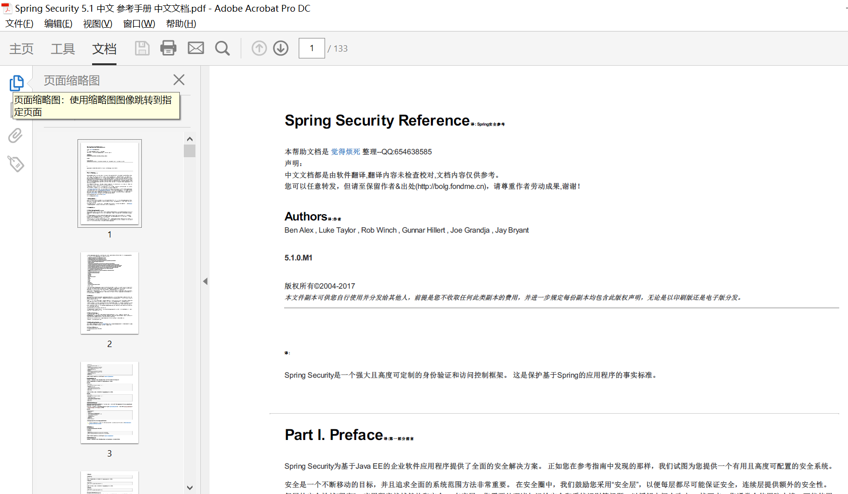Switch to the 工具 tab

63,49
